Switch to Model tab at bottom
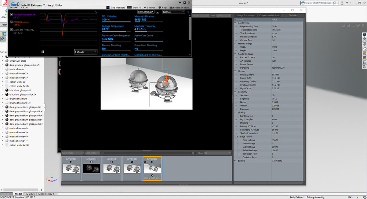The width and height of the screenshot is (367, 199). click(x=18, y=194)
